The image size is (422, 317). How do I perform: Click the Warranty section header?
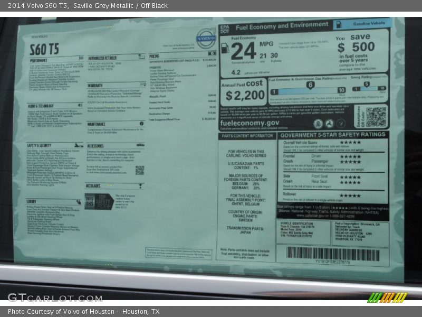116,85
